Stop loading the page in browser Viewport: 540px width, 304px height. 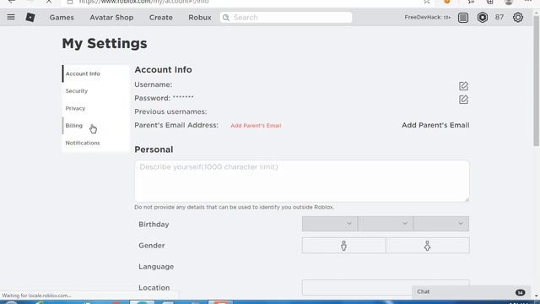click(x=49, y=2)
